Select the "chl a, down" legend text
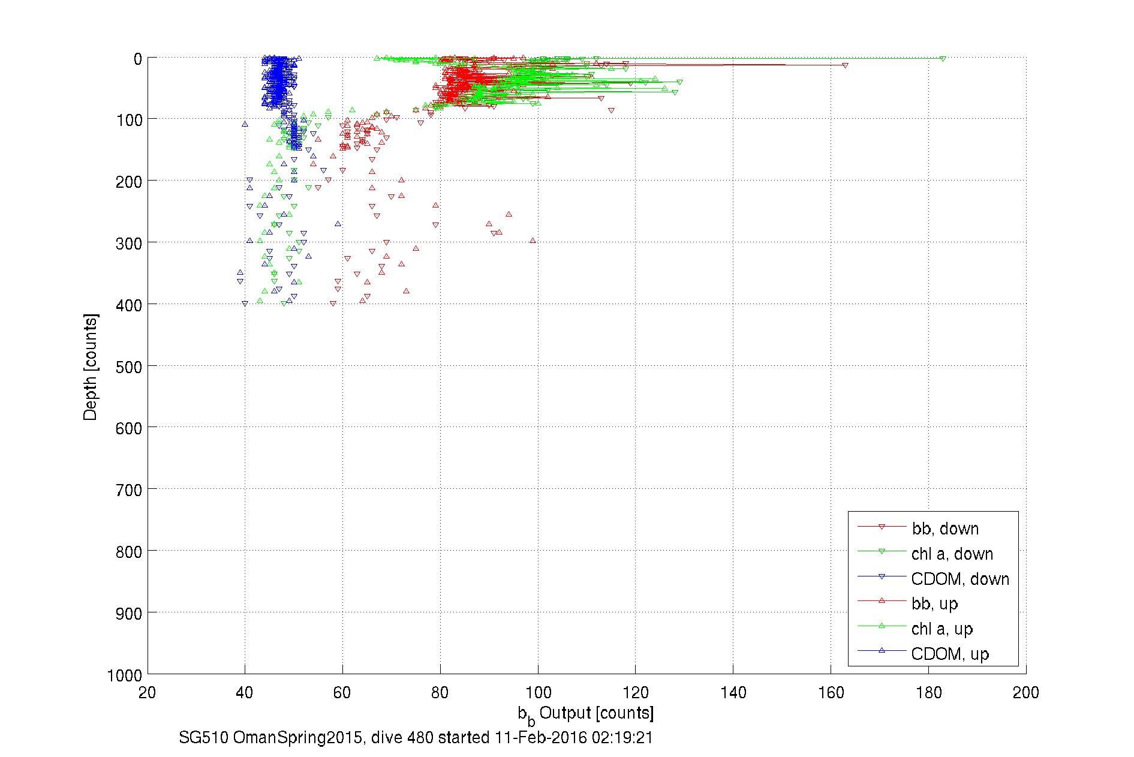The width and height of the screenshot is (1134, 757). (952, 554)
